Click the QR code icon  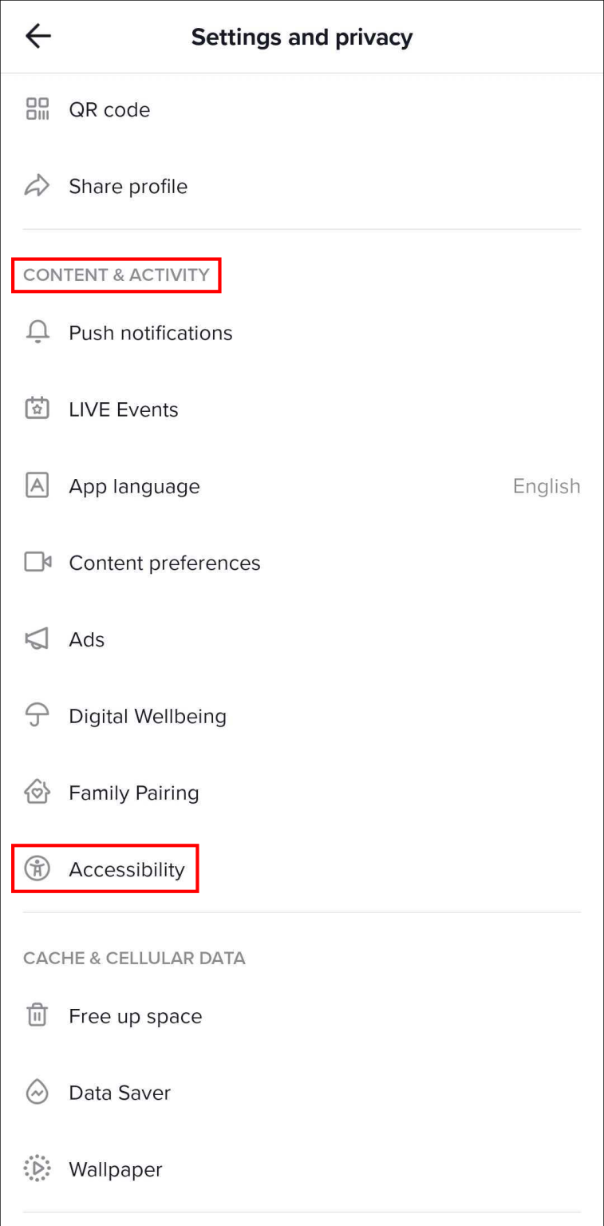tap(38, 109)
